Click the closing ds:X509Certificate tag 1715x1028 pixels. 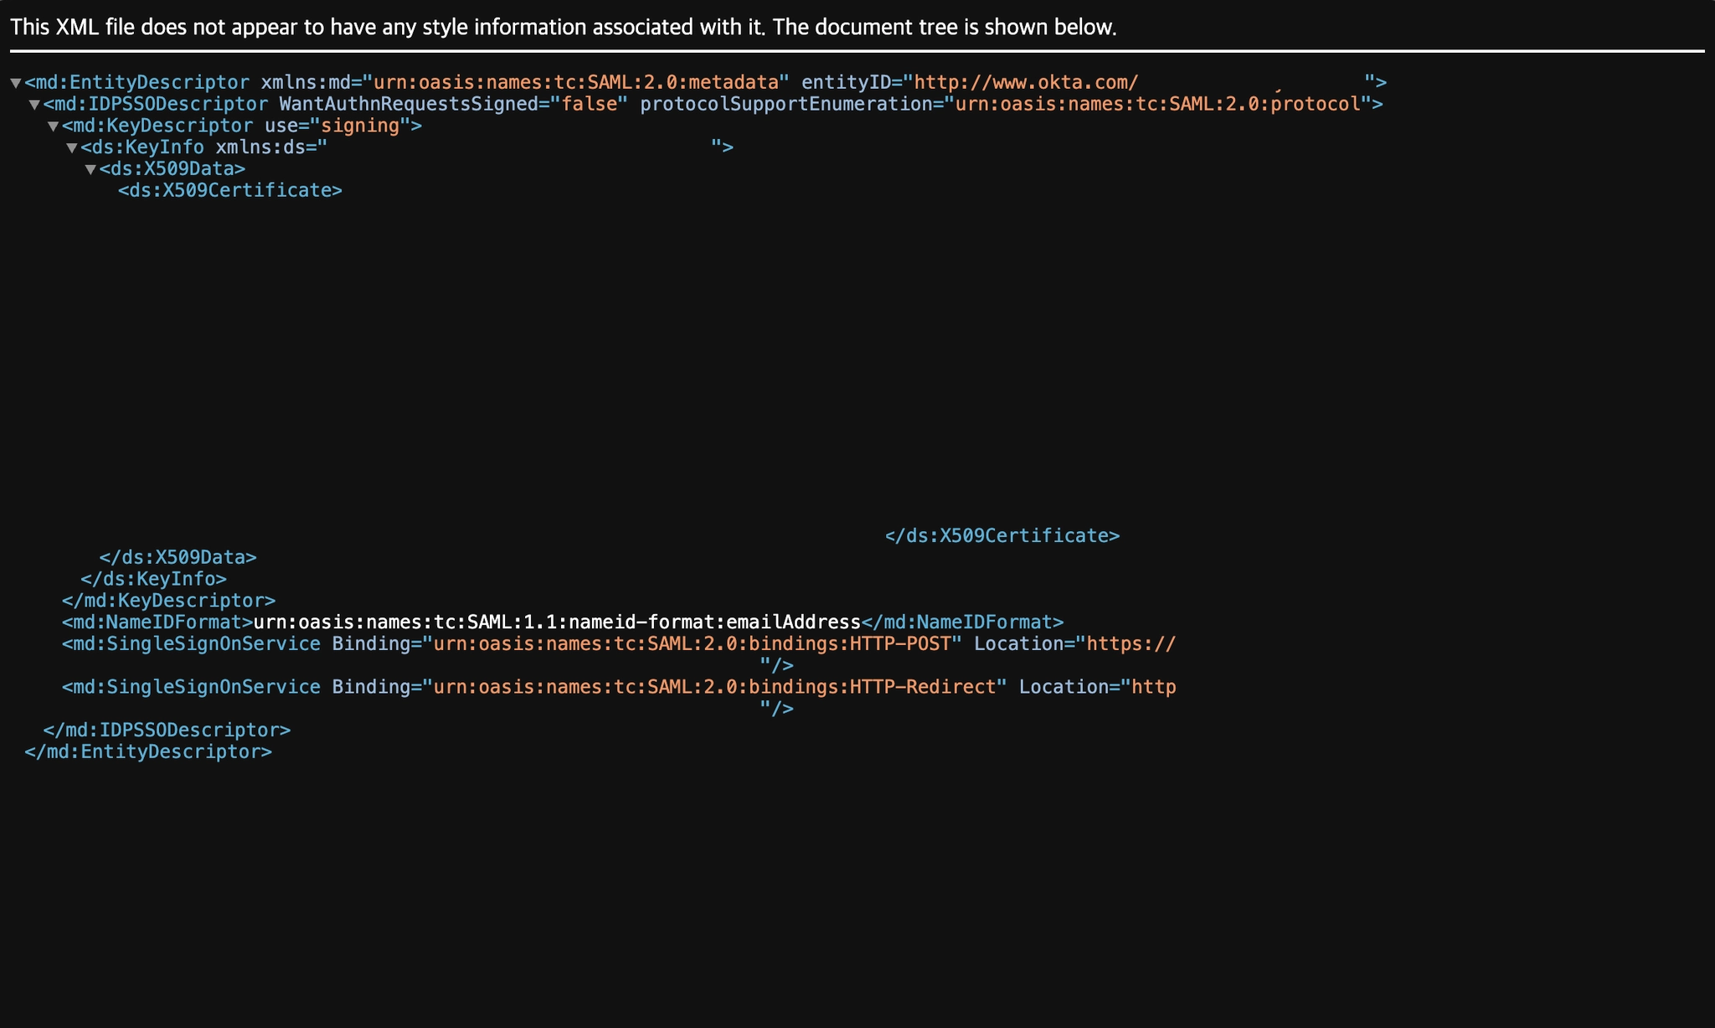[x=1002, y=535]
